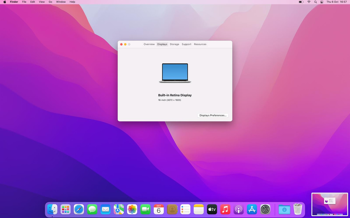Open Music app in Dock

225,209
